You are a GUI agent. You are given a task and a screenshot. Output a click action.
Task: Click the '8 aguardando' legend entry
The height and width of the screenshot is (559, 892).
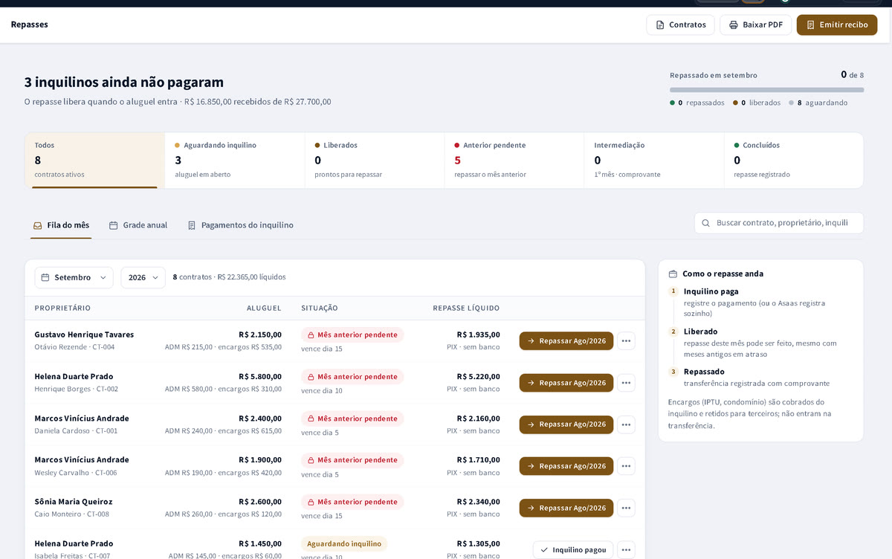[818, 103]
